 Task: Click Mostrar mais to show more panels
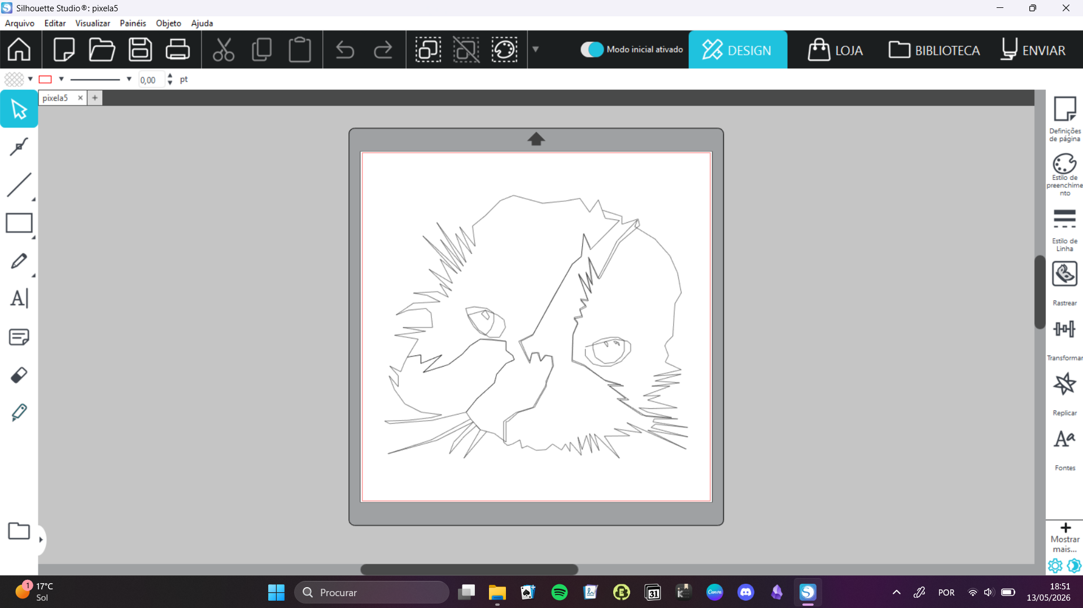tap(1065, 537)
